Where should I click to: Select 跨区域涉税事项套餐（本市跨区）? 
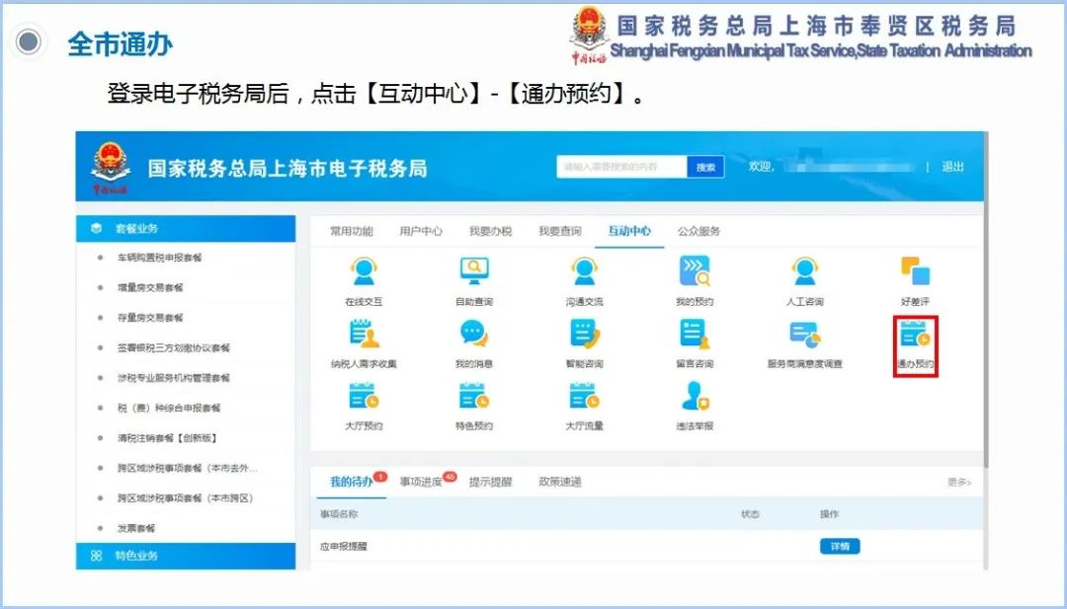[x=185, y=498]
